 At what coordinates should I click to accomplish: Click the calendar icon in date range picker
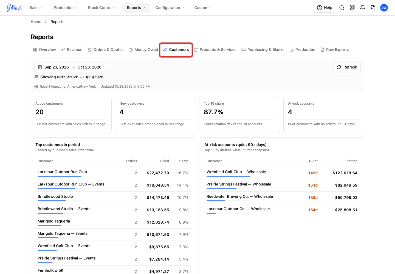[x=40, y=67]
